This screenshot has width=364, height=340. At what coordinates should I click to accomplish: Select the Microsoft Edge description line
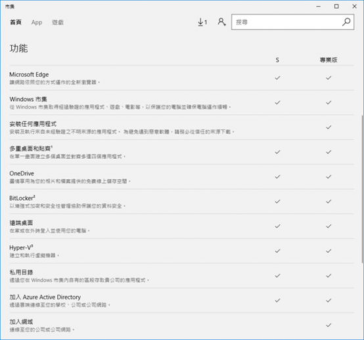[x=55, y=82]
